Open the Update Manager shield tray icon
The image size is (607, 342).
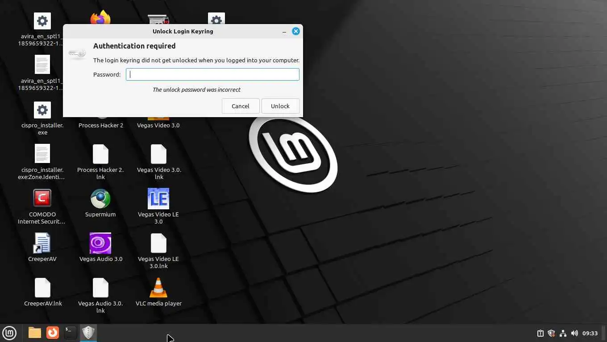pos(551,333)
